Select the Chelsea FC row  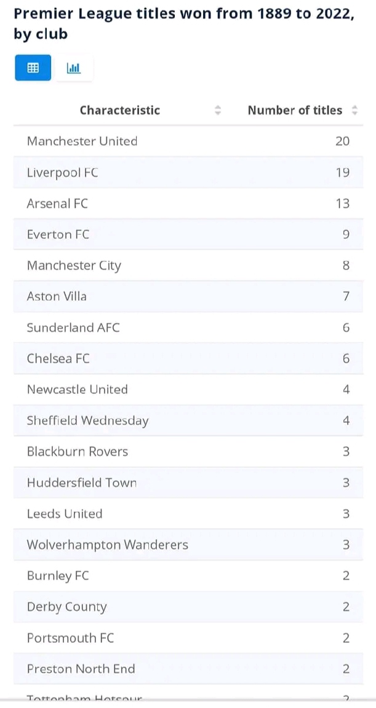188,358
